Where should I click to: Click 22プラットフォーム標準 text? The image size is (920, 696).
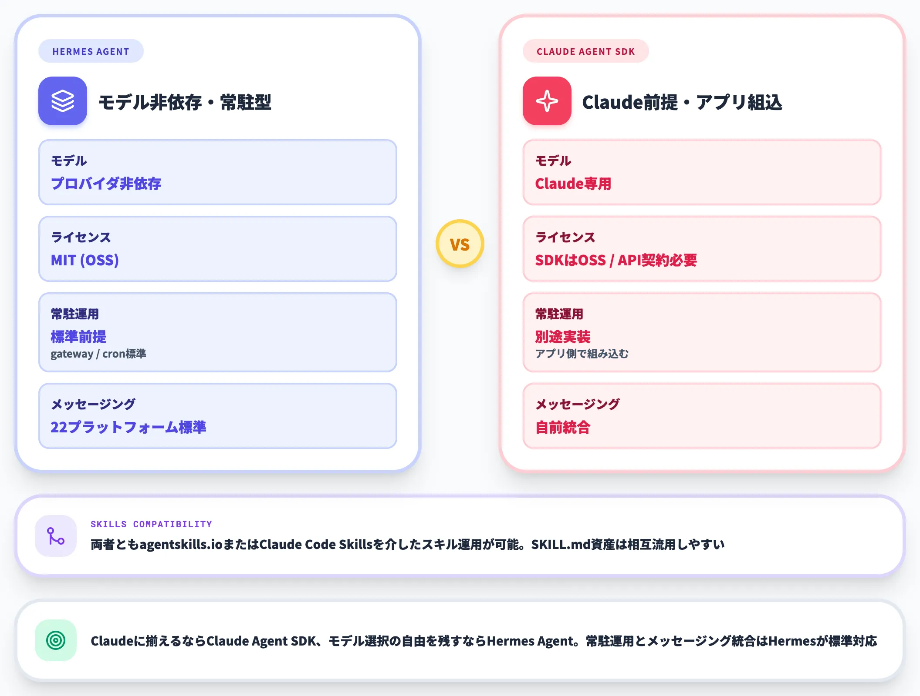tap(129, 427)
